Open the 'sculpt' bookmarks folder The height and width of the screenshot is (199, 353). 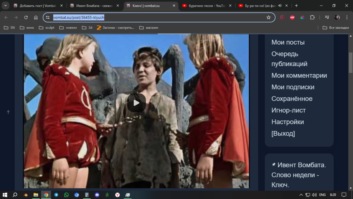click(46, 28)
